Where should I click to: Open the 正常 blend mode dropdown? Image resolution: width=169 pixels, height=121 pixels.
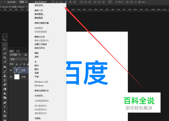pyautogui.click(x=19, y=59)
